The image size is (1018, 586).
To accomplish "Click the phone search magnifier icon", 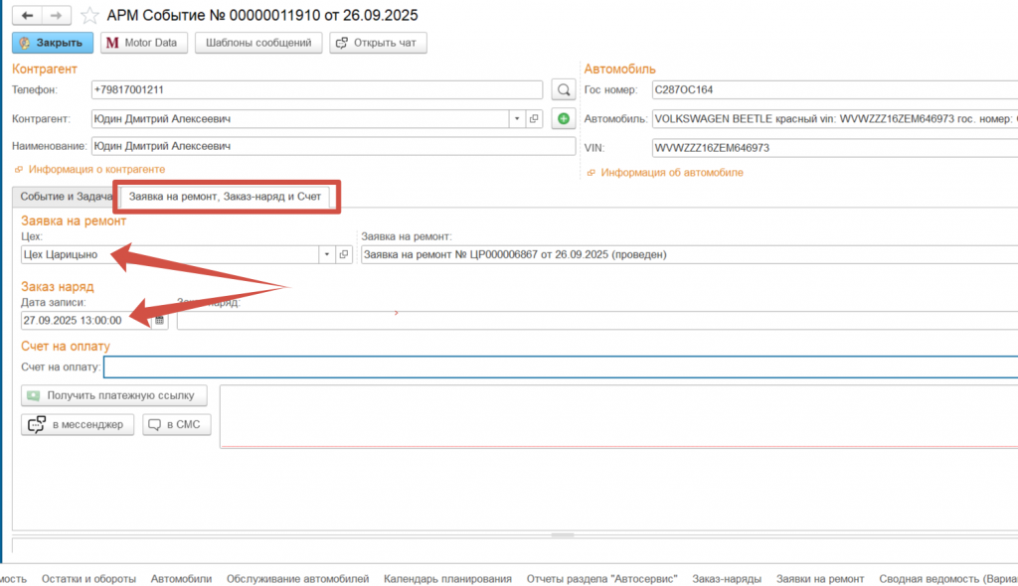I will (563, 90).
